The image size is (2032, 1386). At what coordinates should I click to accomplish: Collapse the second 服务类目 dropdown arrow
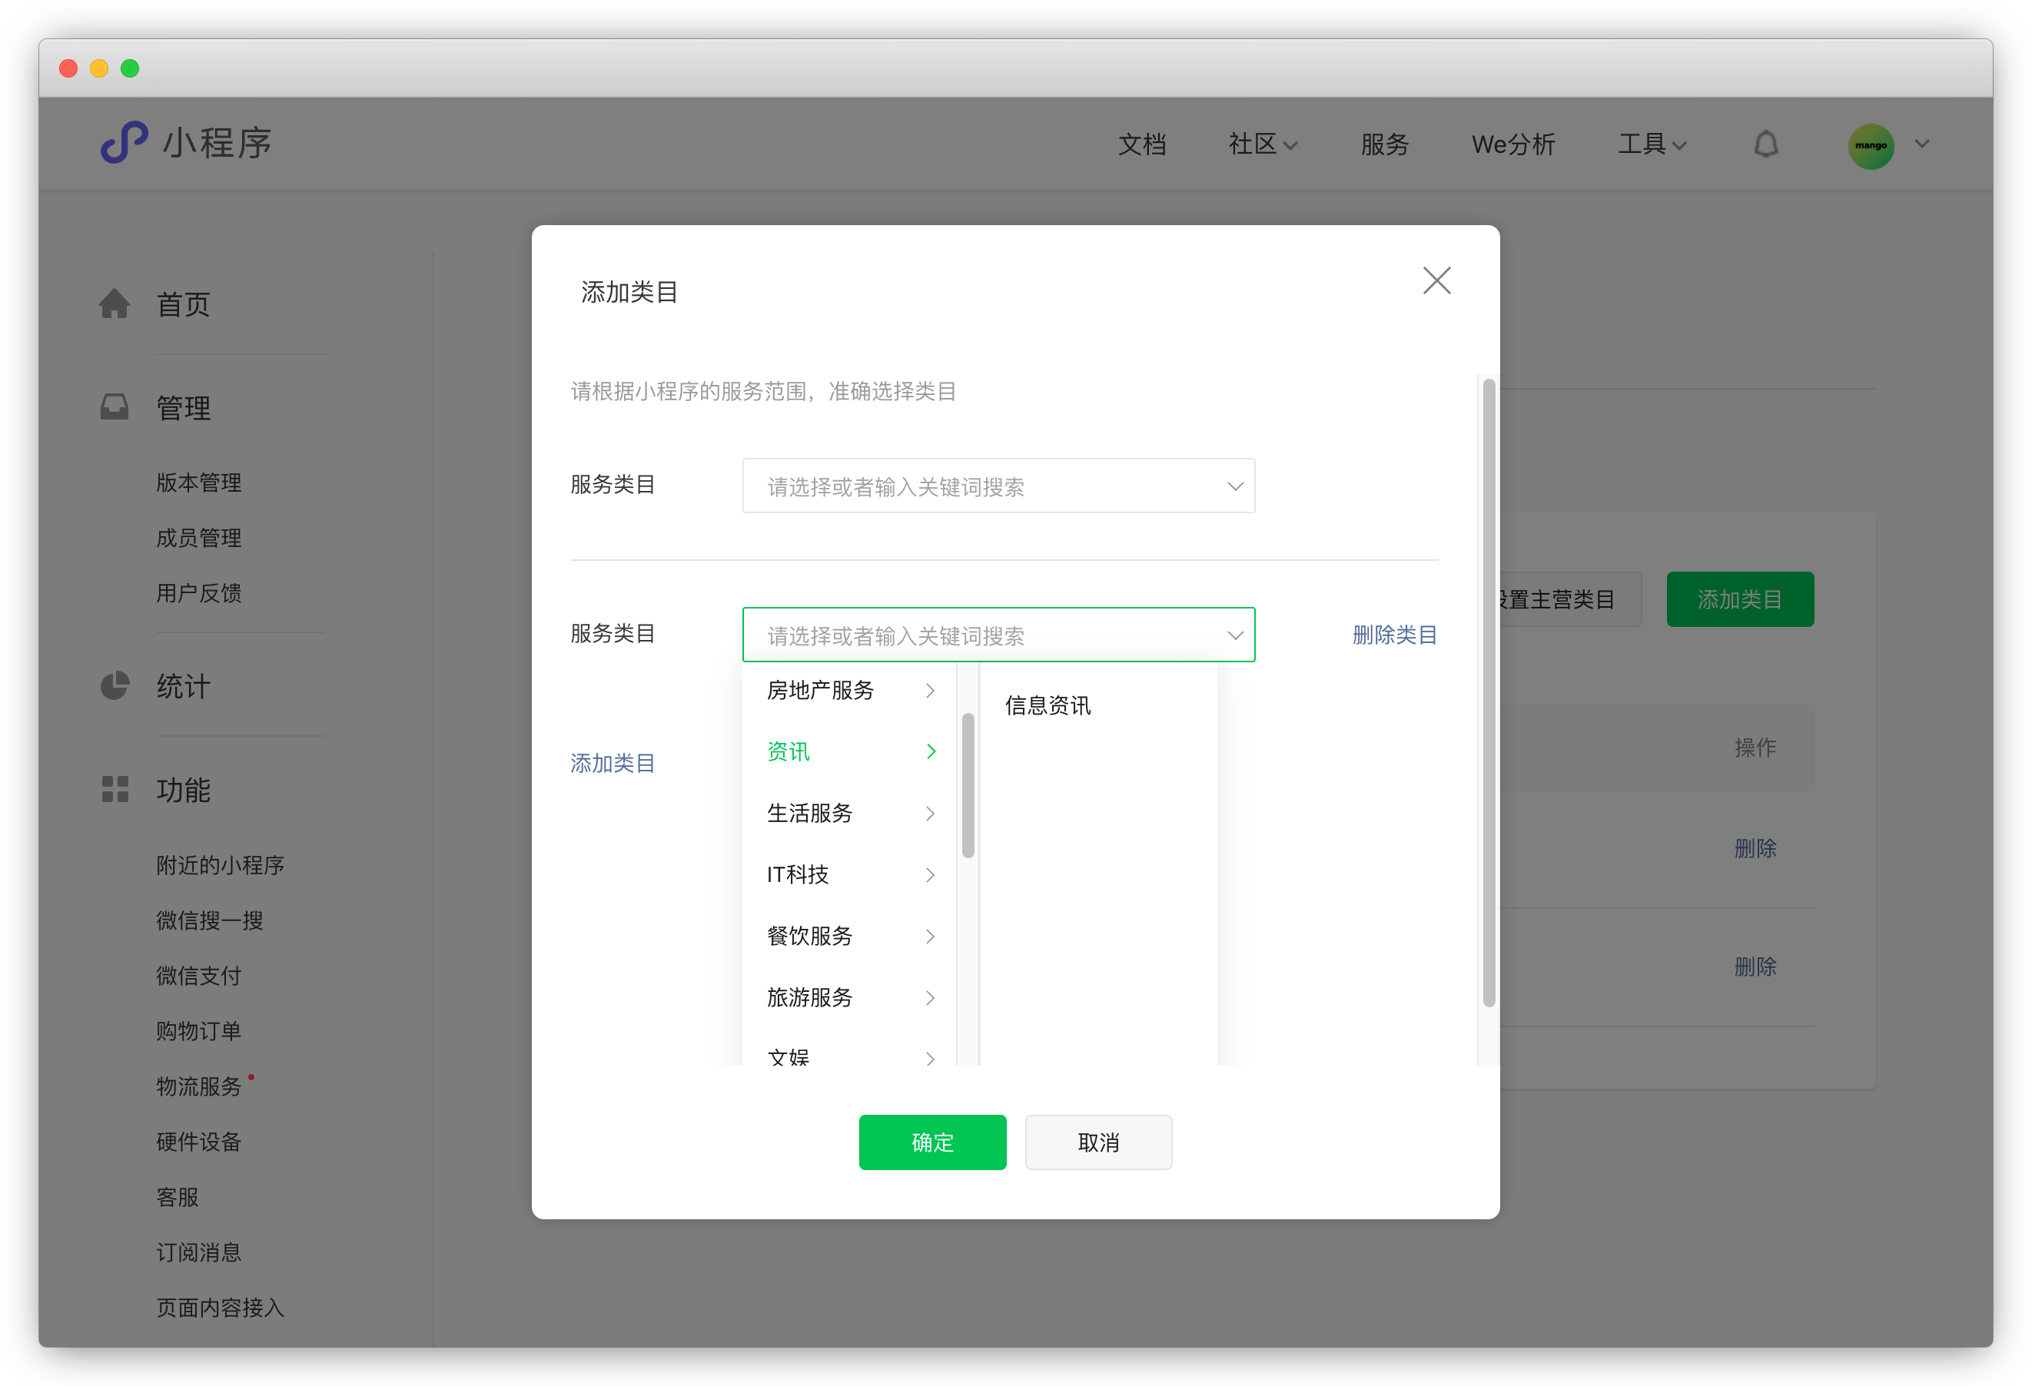point(1234,635)
